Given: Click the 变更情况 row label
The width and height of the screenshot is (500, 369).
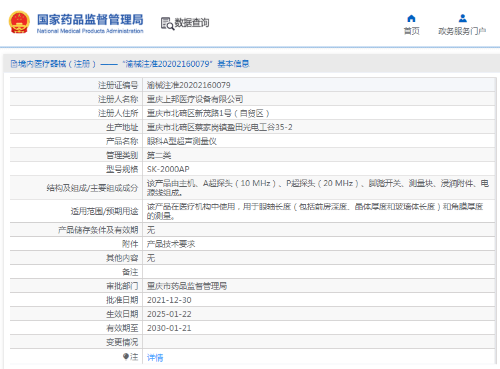Looking at the screenshot, I should (122, 342).
